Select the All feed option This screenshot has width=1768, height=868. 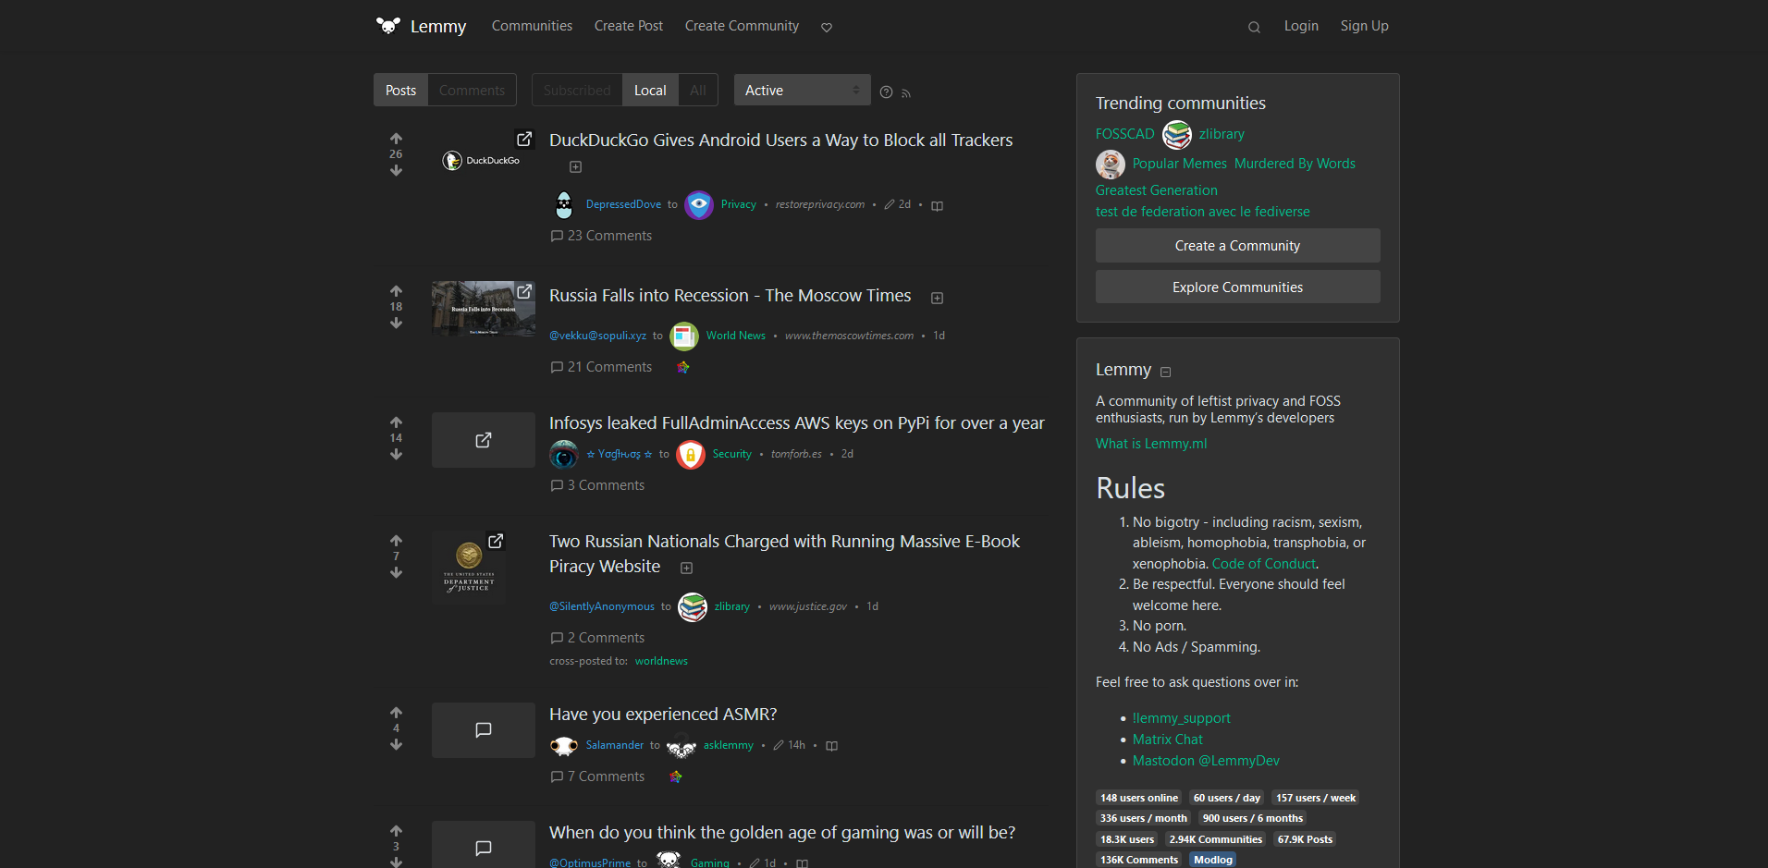pyautogui.click(x=698, y=90)
